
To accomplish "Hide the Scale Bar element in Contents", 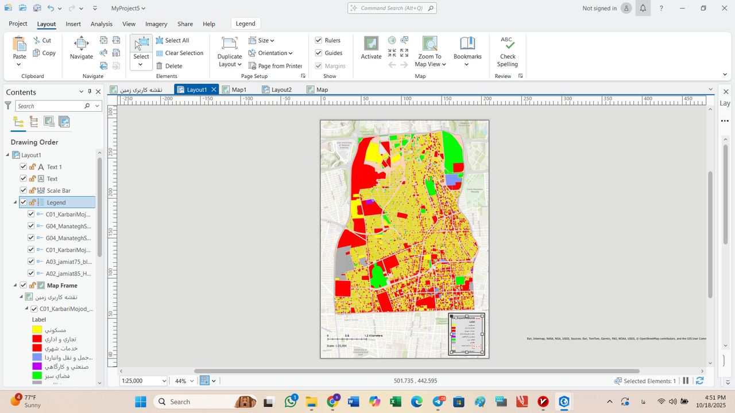I will [x=24, y=190].
